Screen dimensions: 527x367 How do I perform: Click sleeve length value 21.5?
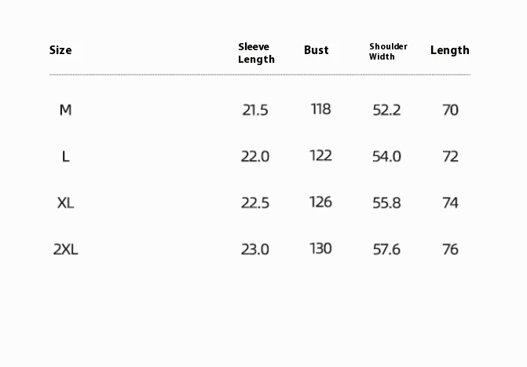(255, 110)
